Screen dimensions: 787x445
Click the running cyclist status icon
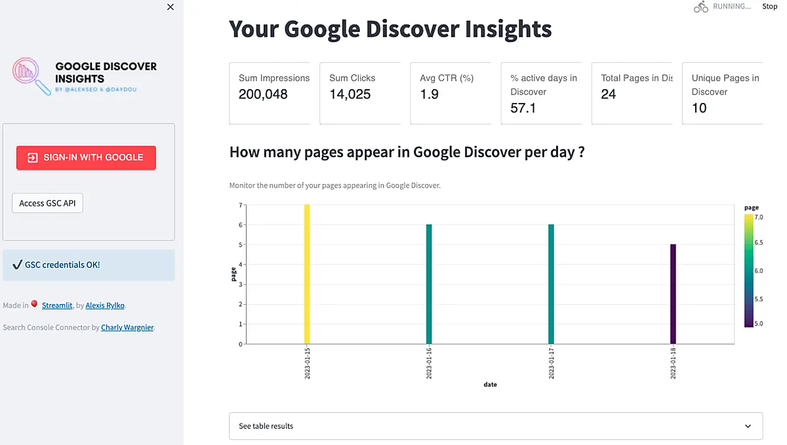click(x=701, y=7)
